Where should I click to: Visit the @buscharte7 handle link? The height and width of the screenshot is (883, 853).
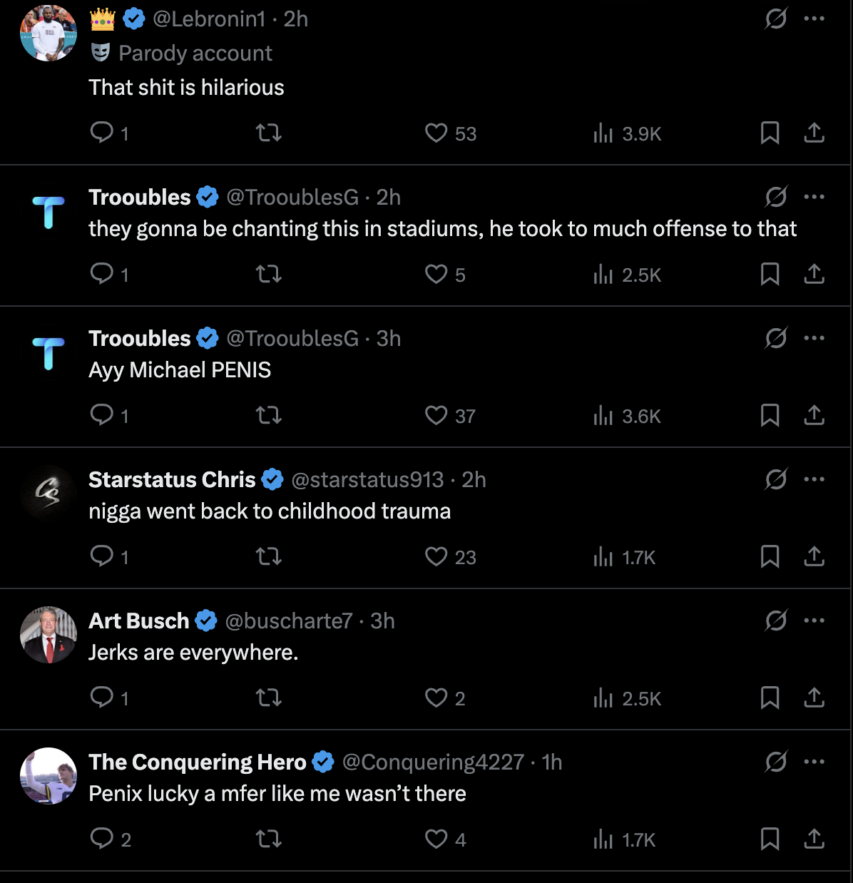pyautogui.click(x=289, y=621)
